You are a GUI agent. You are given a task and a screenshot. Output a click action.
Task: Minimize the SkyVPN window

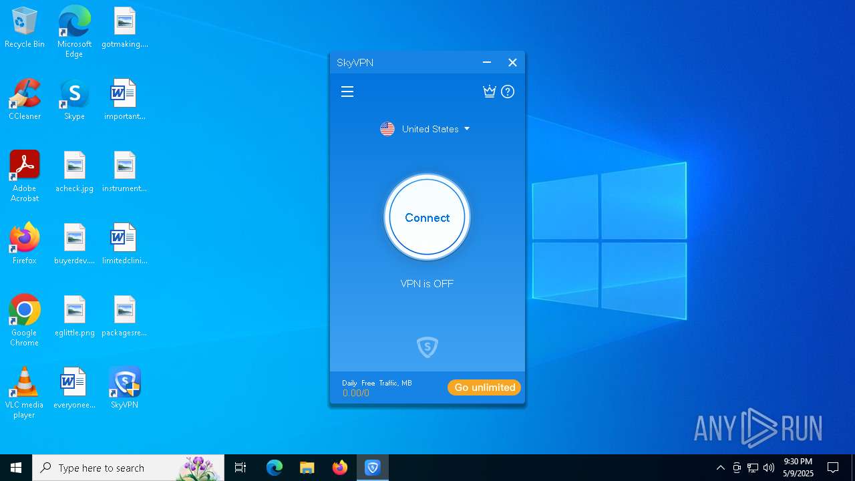487,62
